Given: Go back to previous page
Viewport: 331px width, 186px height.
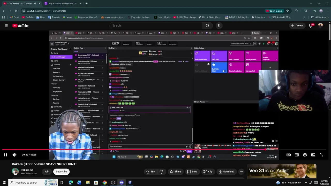Looking at the screenshot, I should click(4, 11).
